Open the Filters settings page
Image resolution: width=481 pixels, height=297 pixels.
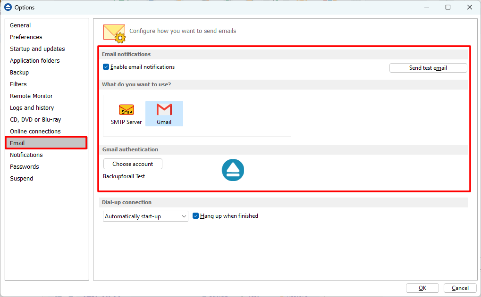[x=18, y=84]
